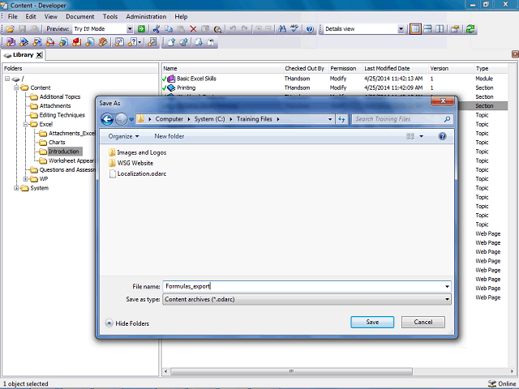Open the File menu
The height and width of the screenshot is (389, 519).
[13, 16]
